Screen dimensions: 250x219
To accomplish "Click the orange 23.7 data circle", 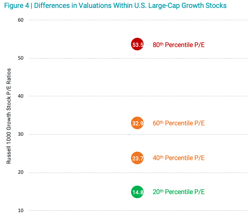I will coord(137,158).
